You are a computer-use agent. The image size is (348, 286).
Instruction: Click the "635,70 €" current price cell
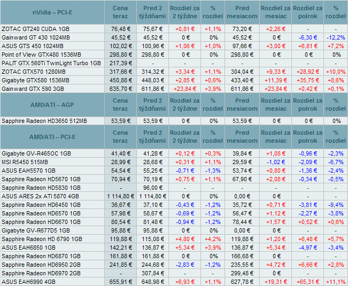[121, 89]
